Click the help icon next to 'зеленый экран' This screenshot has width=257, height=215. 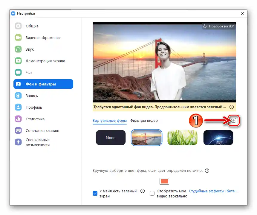pyautogui.click(x=143, y=191)
